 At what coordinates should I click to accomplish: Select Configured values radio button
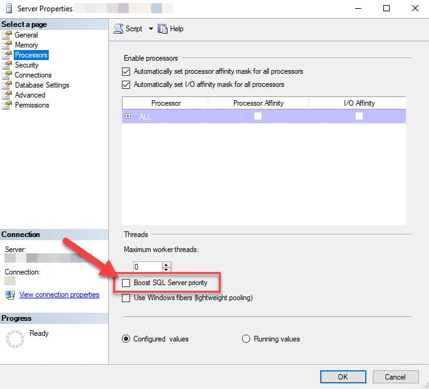pyautogui.click(x=126, y=339)
